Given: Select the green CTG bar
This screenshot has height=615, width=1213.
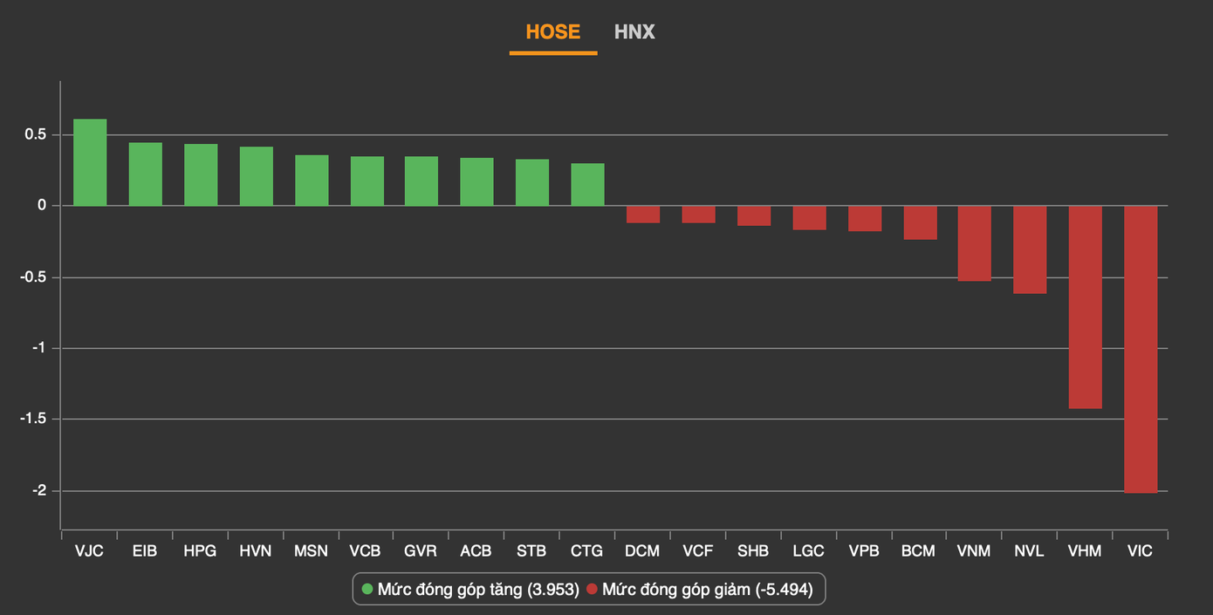Looking at the screenshot, I should pos(588,185).
